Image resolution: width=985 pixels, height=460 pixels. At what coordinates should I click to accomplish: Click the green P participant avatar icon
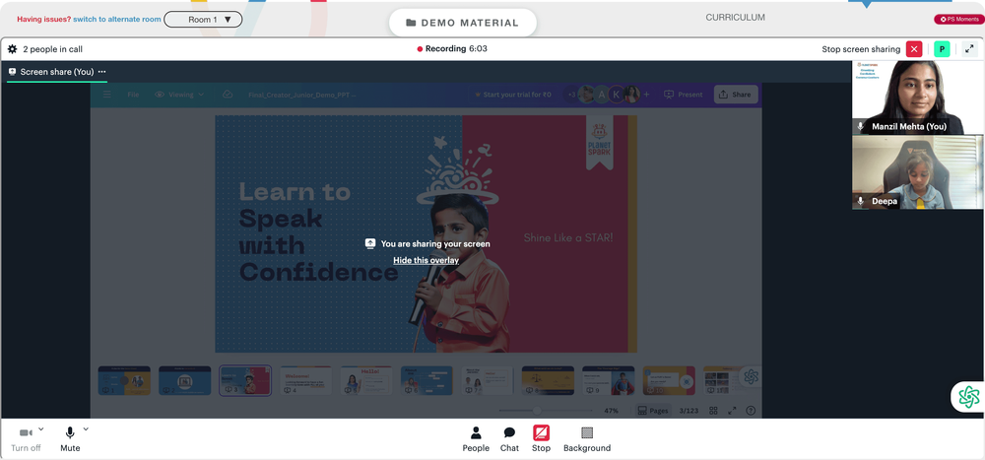tap(942, 49)
